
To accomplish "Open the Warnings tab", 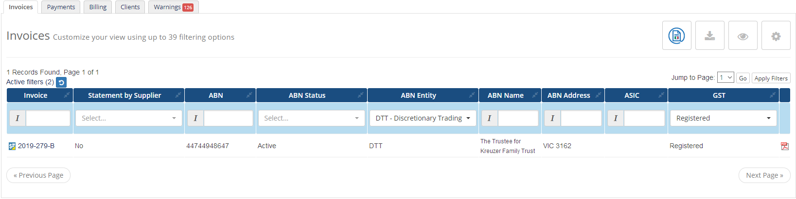I will tap(174, 7).
